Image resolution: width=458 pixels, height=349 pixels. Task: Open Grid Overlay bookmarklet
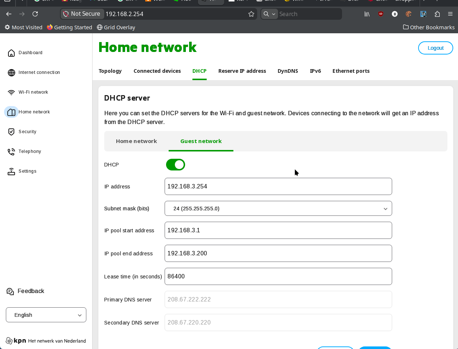(116, 27)
